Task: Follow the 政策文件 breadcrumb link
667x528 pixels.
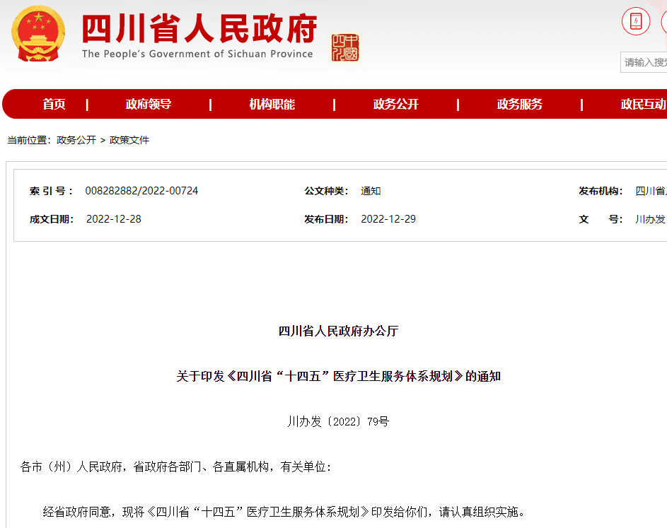Action: coord(129,140)
